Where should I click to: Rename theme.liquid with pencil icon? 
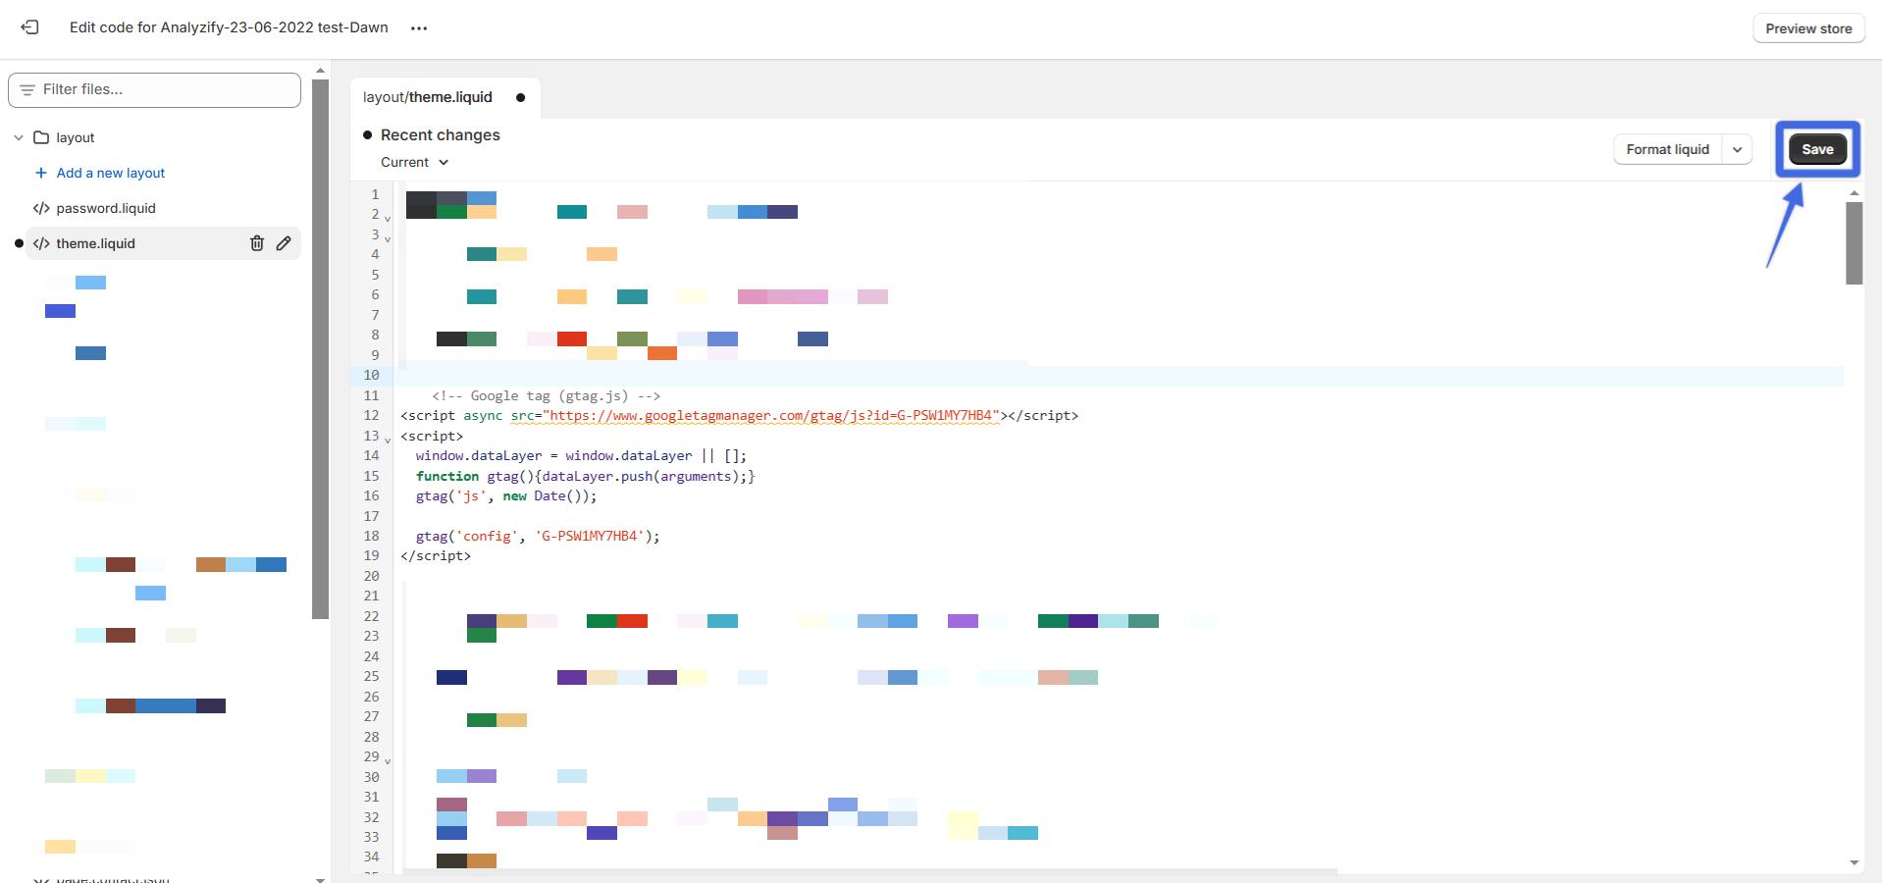(x=284, y=243)
